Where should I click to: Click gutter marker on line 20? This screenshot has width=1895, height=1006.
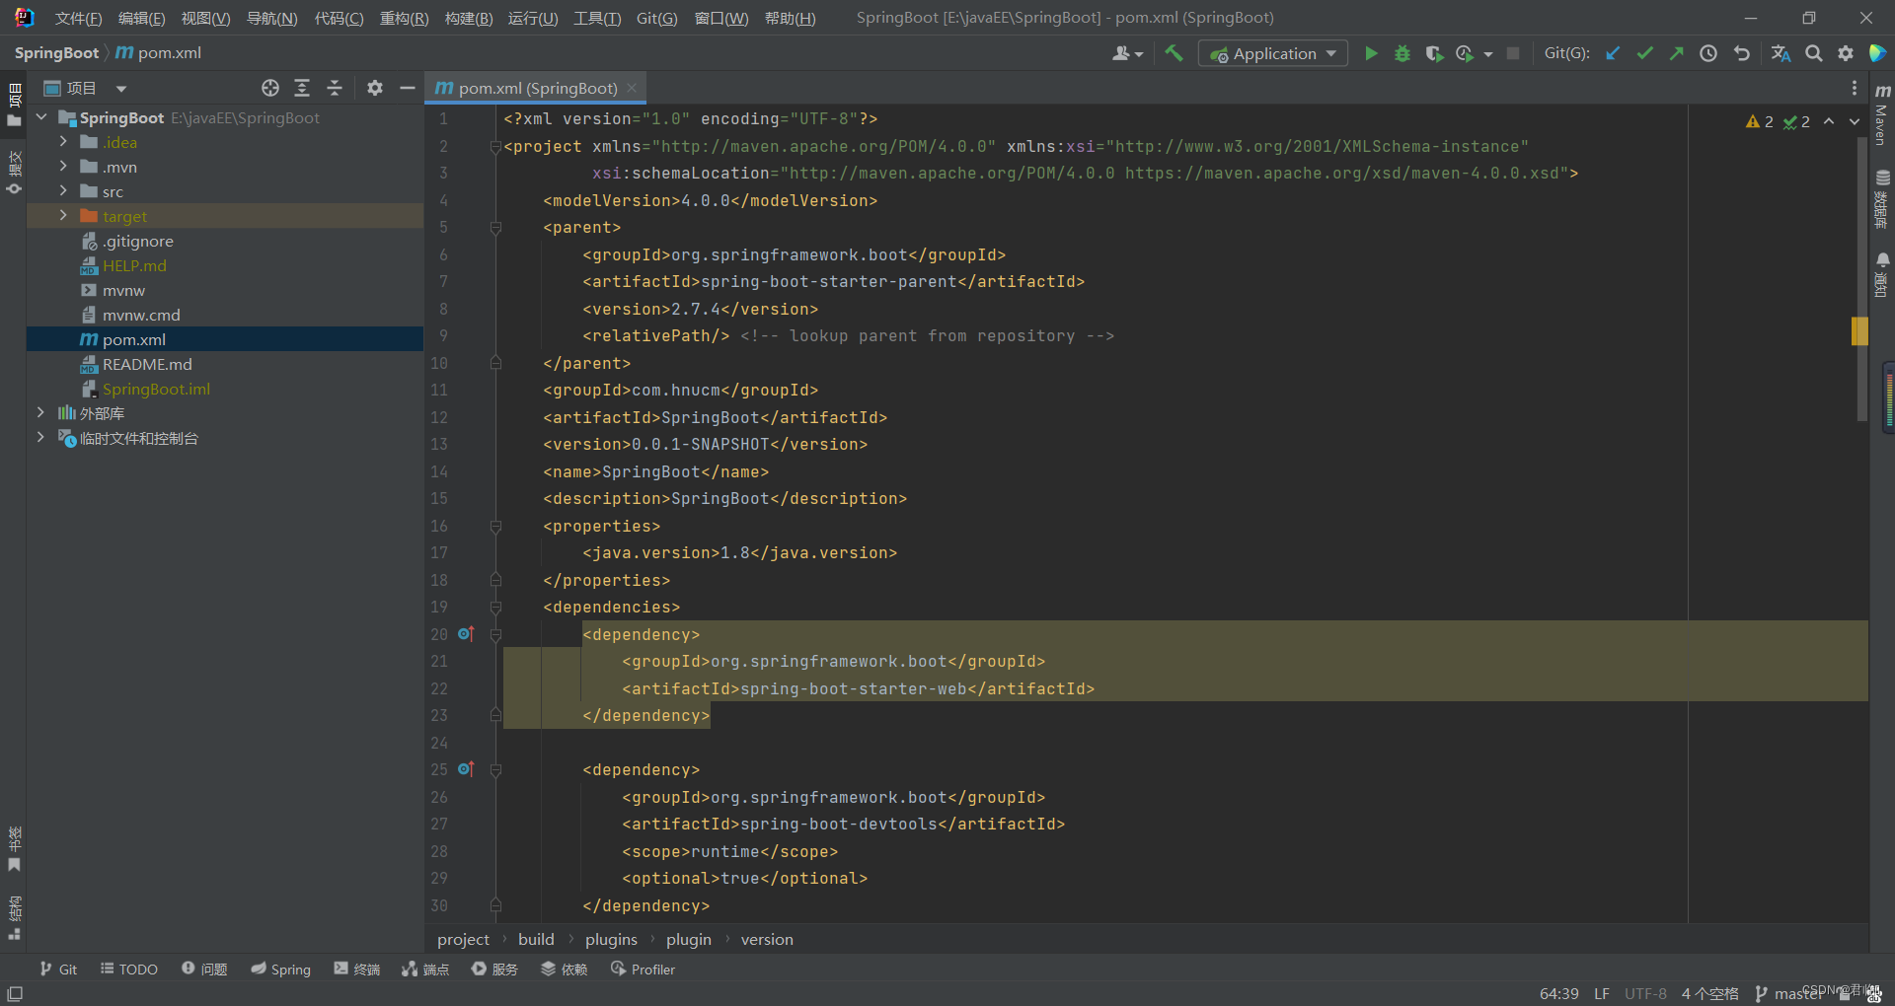(466, 634)
